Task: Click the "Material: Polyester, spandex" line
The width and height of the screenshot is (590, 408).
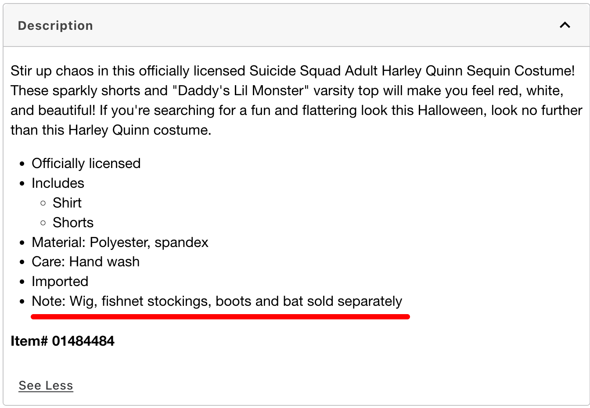Action: (x=120, y=242)
